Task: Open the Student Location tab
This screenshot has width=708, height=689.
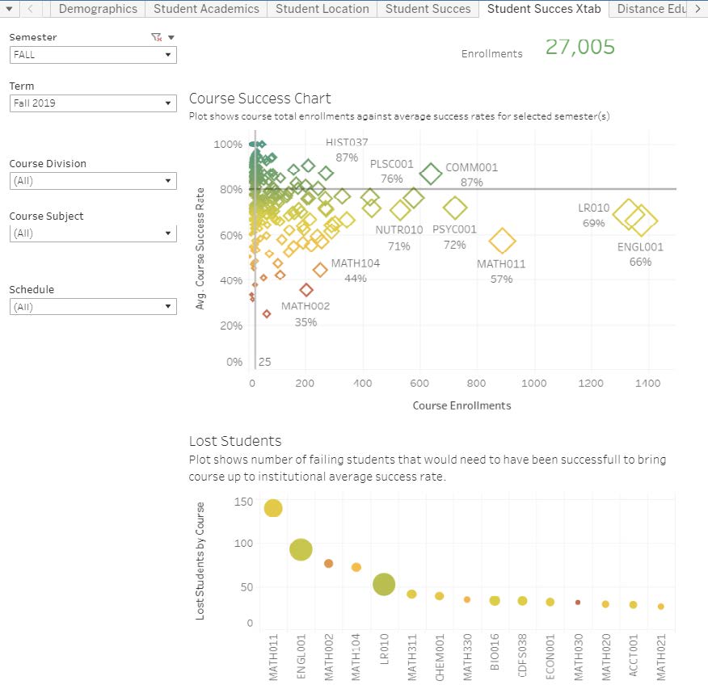Action: (x=322, y=9)
